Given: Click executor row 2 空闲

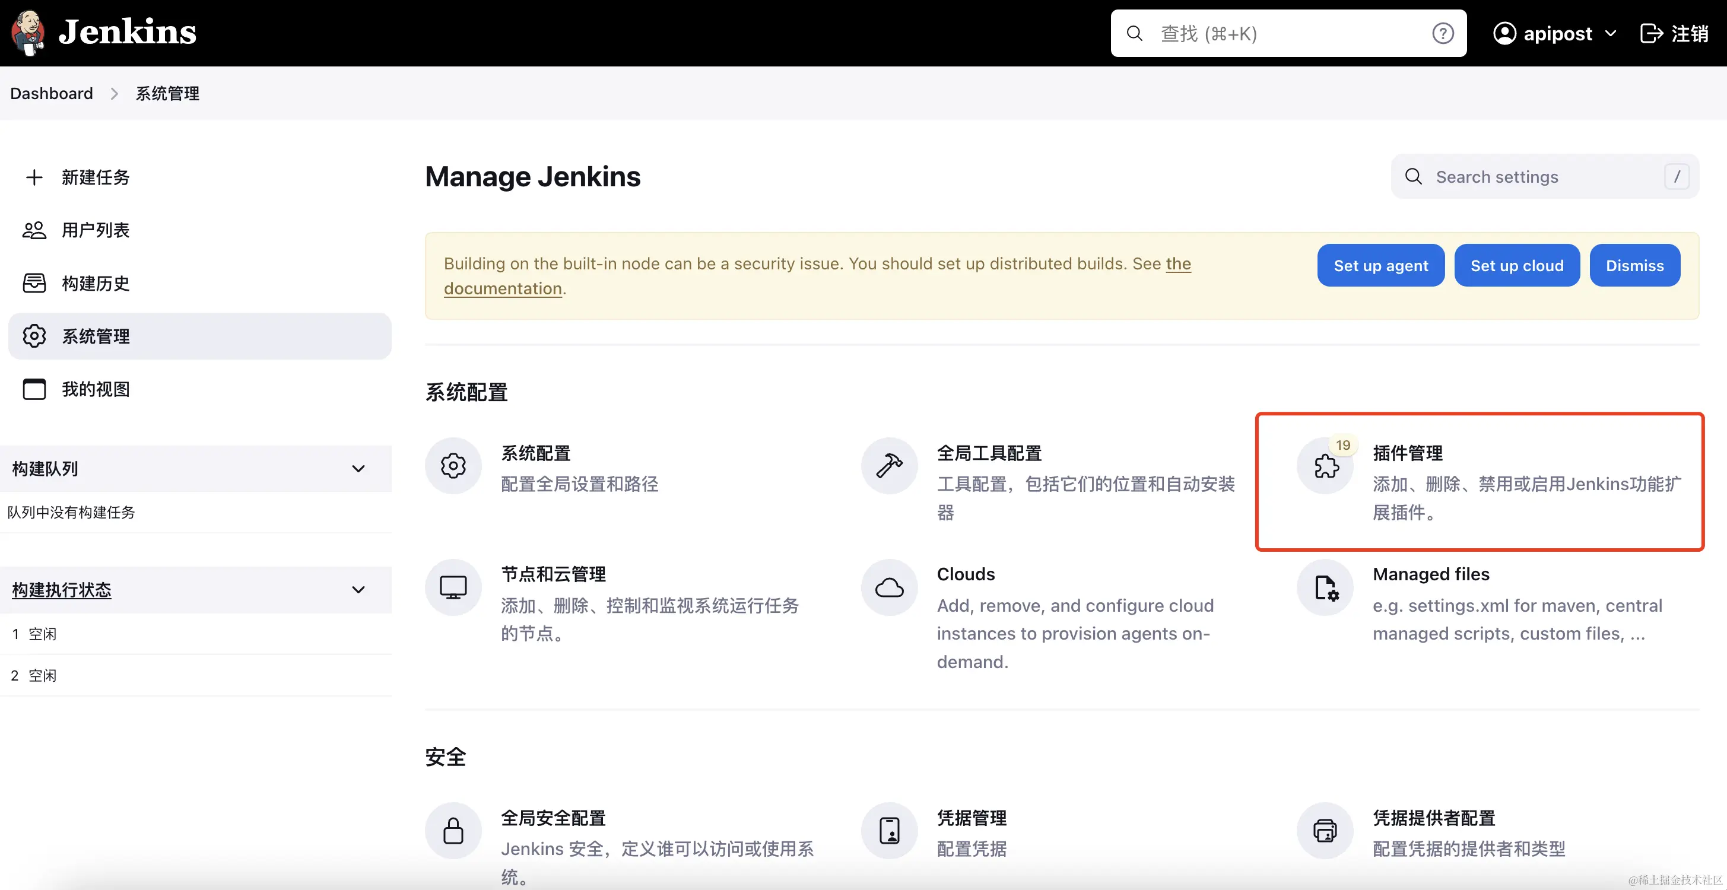Looking at the screenshot, I should [x=196, y=676].
